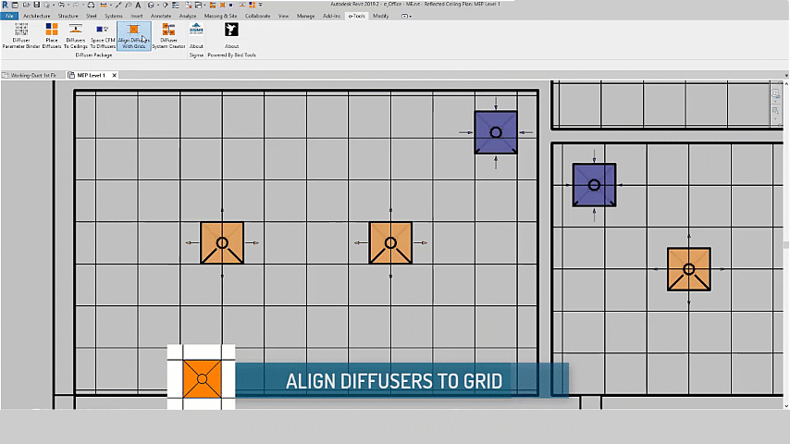The width and height of the screenshot is (790, 444).
Task: Switch to the Structure ribbon tab
Action: [x=68, y=16]
